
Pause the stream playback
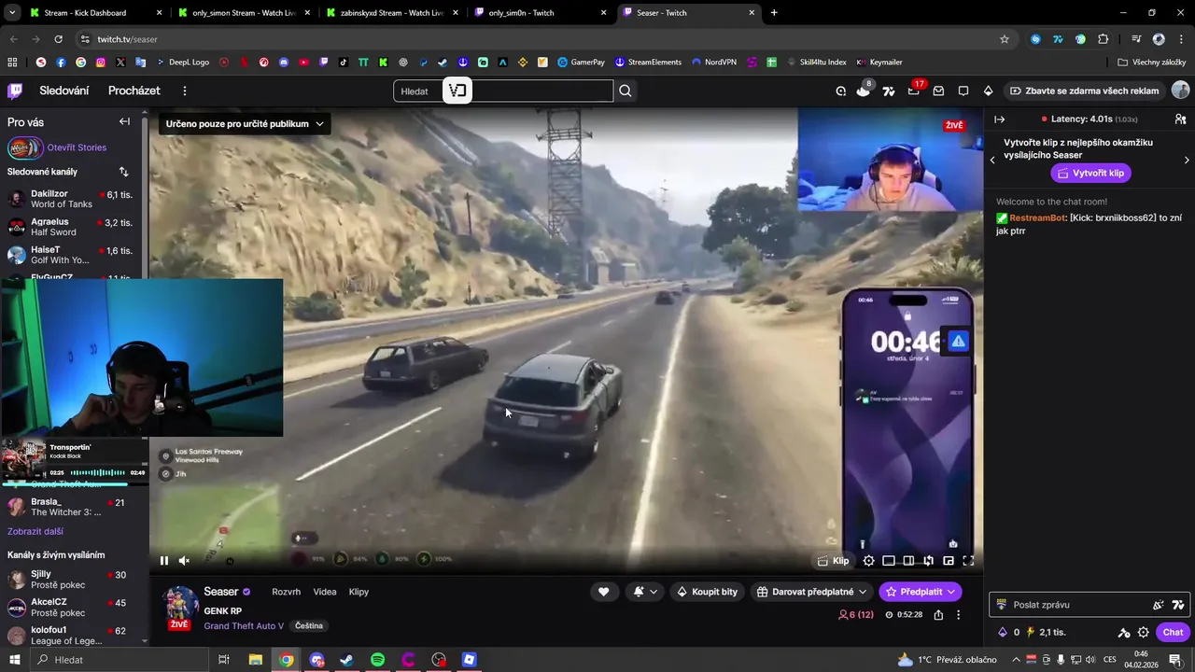(164, 561)
